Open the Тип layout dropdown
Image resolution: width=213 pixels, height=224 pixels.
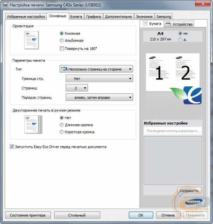[x=96, y=69]
